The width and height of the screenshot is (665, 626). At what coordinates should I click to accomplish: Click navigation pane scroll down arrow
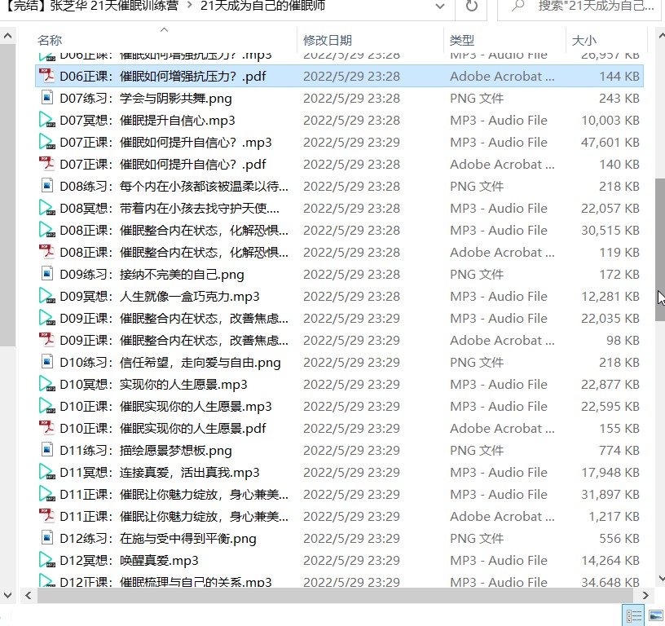(7, 596)
